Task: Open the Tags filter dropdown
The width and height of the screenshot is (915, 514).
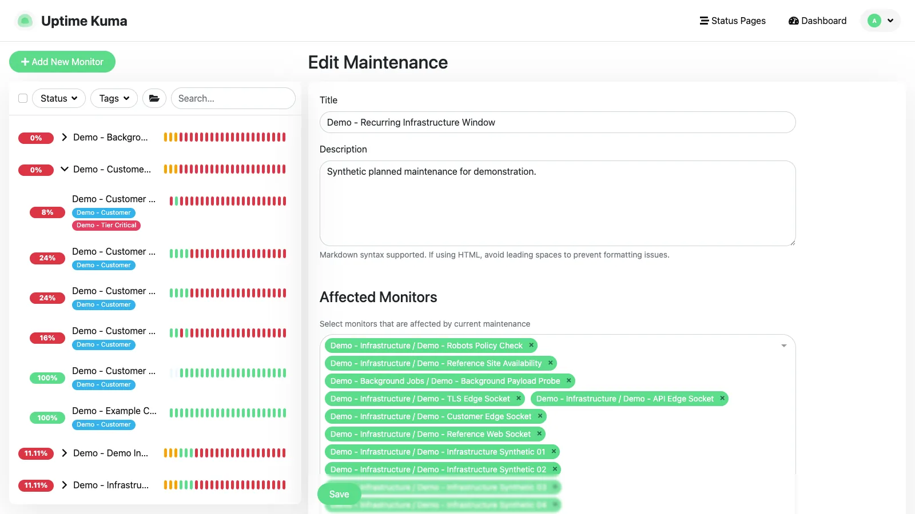Action: pos(114,98)
